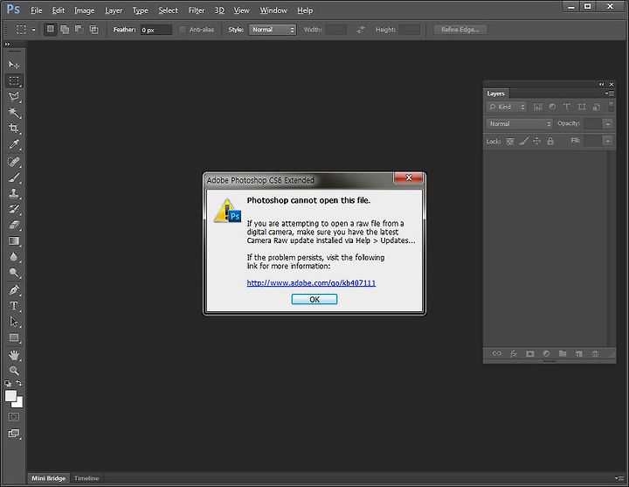Select the Blur tool
The height and width of the screenshot is (487, 629).
pyautogui.click(x=14, y=257)
